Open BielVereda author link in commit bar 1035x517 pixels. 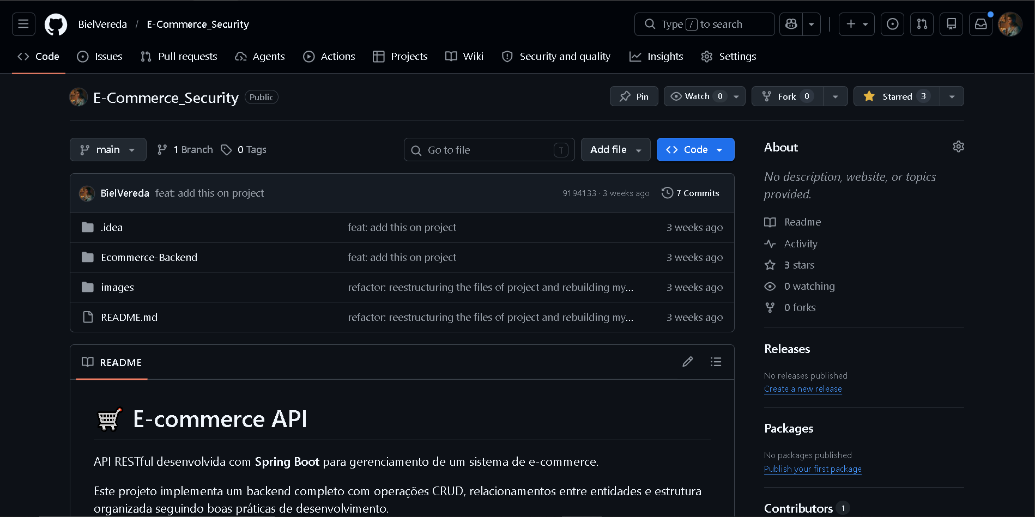125,193
